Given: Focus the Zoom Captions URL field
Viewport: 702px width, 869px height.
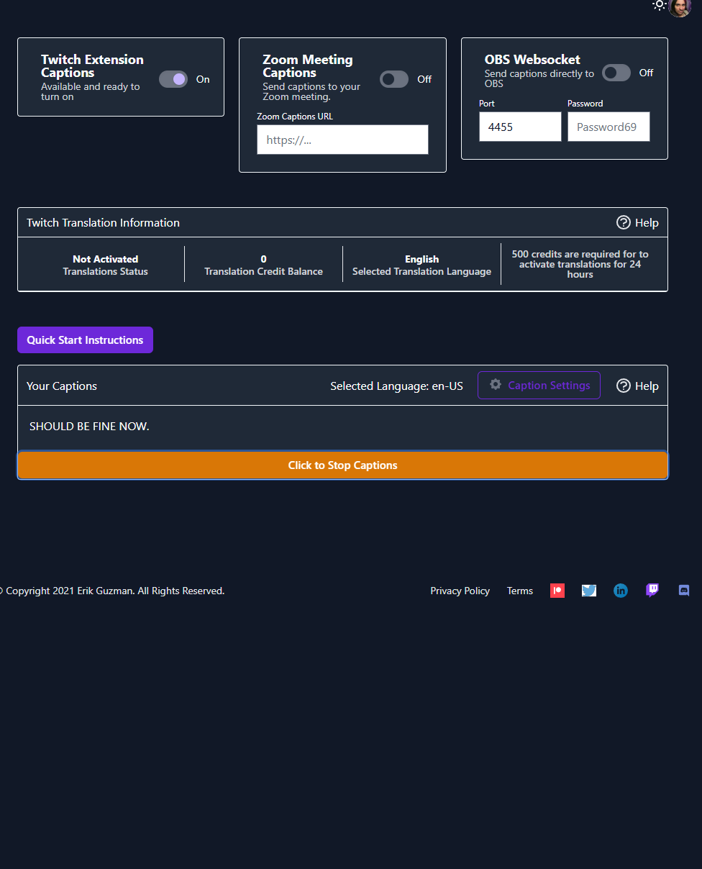Looking at the screenshot, I should click(342, 140).
